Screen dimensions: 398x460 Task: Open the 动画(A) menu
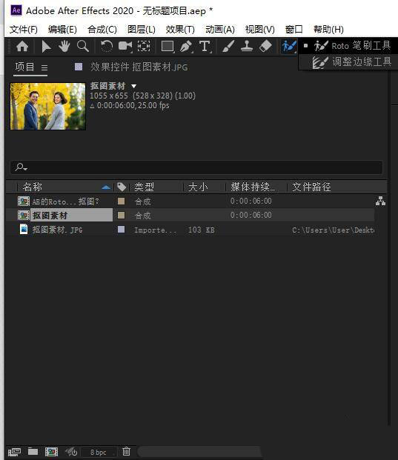(220, 30)
